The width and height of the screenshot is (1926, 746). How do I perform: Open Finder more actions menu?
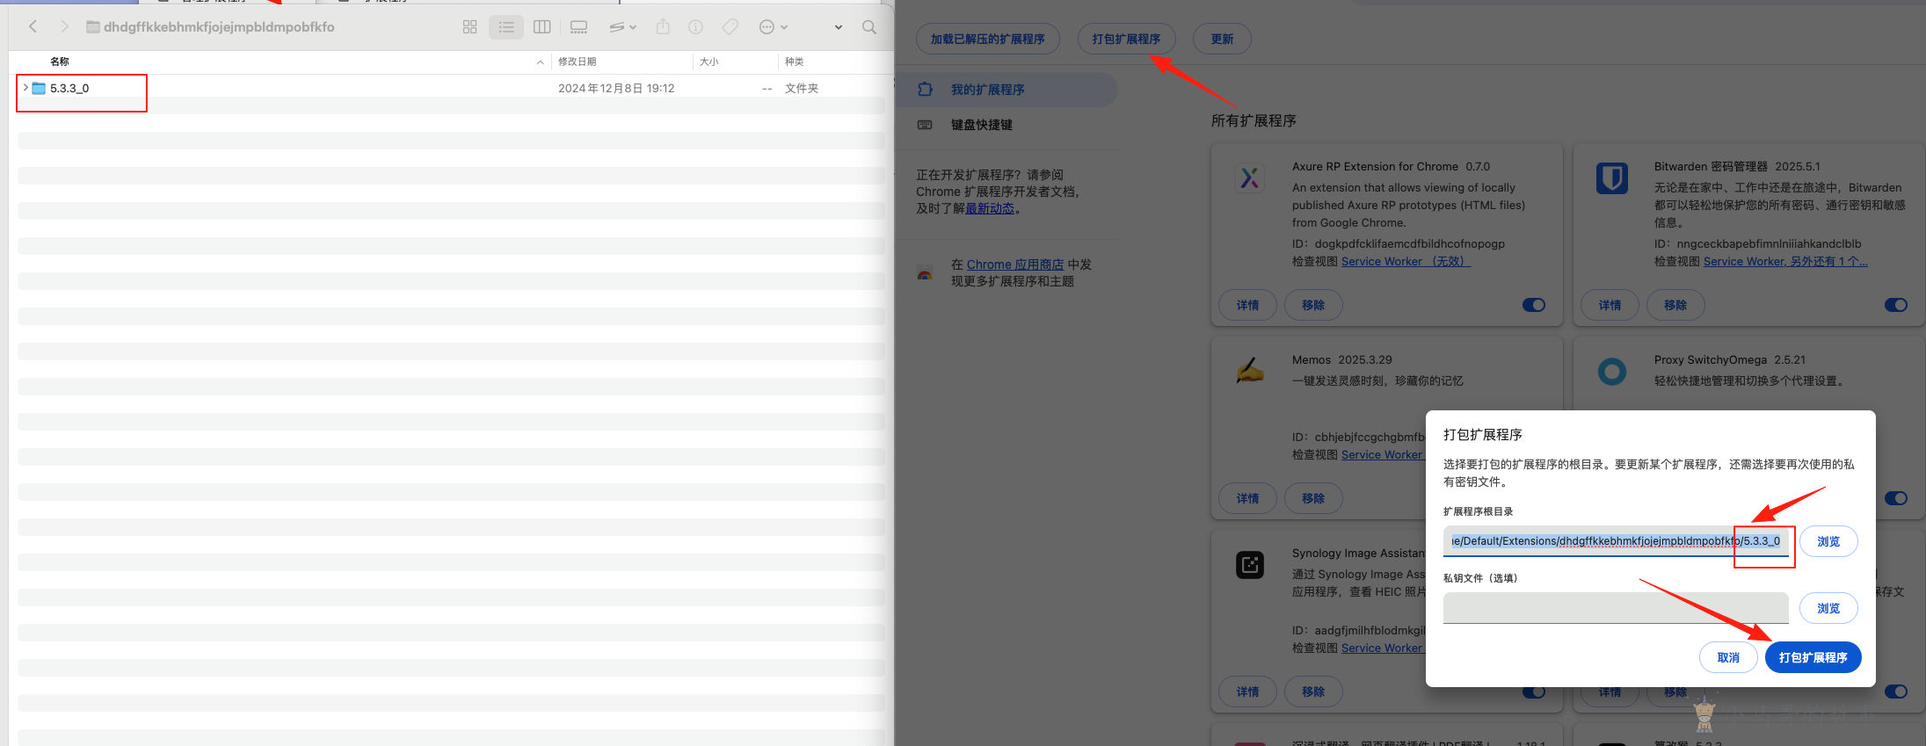pyautogui.click(x=773, y=27)
